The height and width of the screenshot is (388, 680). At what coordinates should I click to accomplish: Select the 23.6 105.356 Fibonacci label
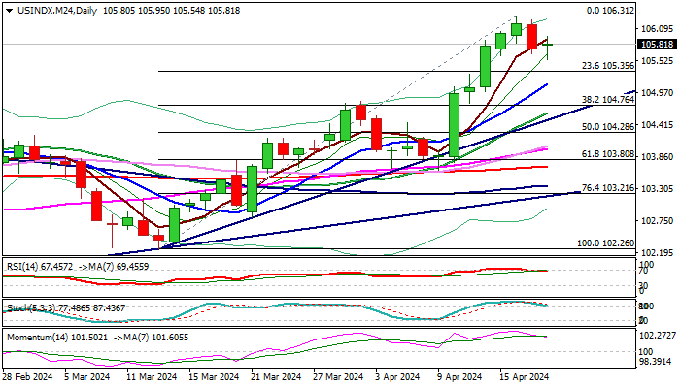point(608,66)
